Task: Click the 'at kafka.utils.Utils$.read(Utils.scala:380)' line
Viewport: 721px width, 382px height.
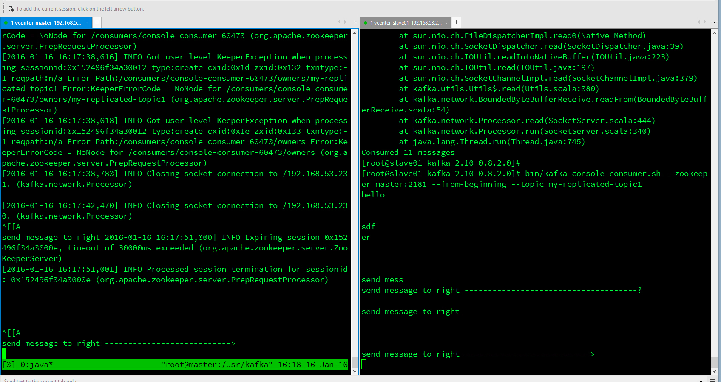Action: click(499, 89)
